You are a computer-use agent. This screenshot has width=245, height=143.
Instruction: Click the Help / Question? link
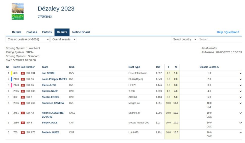tap(228, 32)
